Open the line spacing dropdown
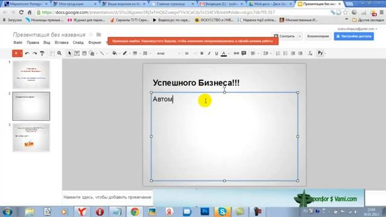Screen dimensions: 386x217 pyautogui.click(x=267, y=53)
